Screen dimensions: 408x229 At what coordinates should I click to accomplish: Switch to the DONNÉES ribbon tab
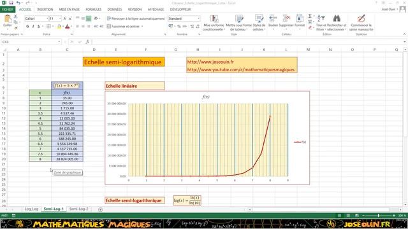[x=115, y=10]
